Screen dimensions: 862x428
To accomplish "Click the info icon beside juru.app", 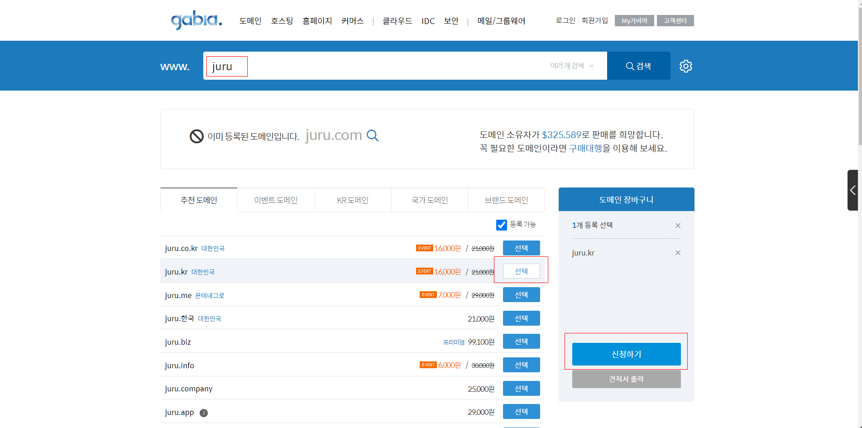I will [204, 413].
